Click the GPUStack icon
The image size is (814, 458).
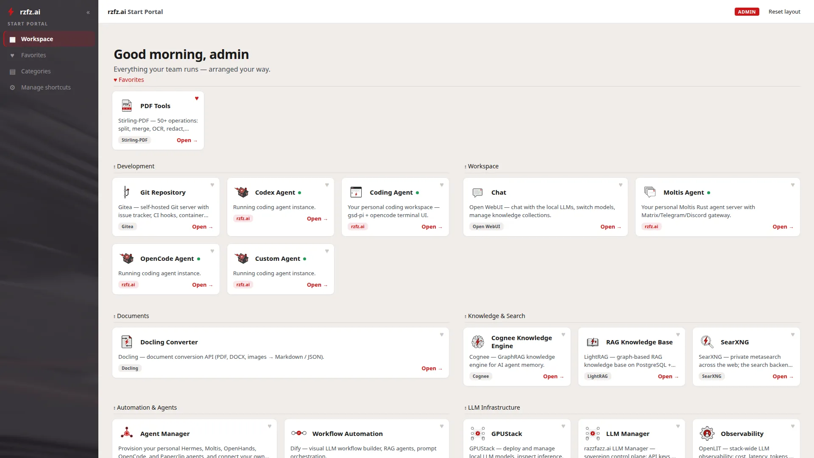477,433
